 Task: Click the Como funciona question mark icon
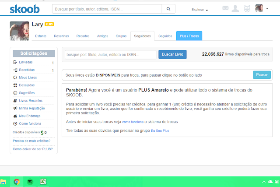15,123
